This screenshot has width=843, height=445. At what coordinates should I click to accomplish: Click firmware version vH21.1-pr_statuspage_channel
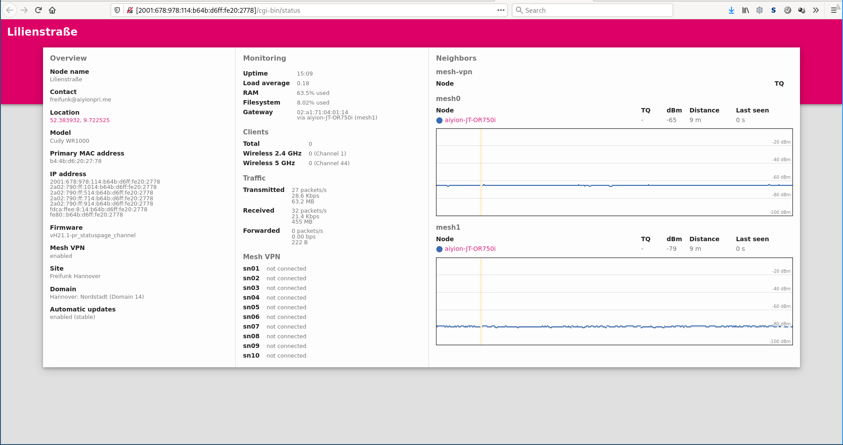(93, 235)
